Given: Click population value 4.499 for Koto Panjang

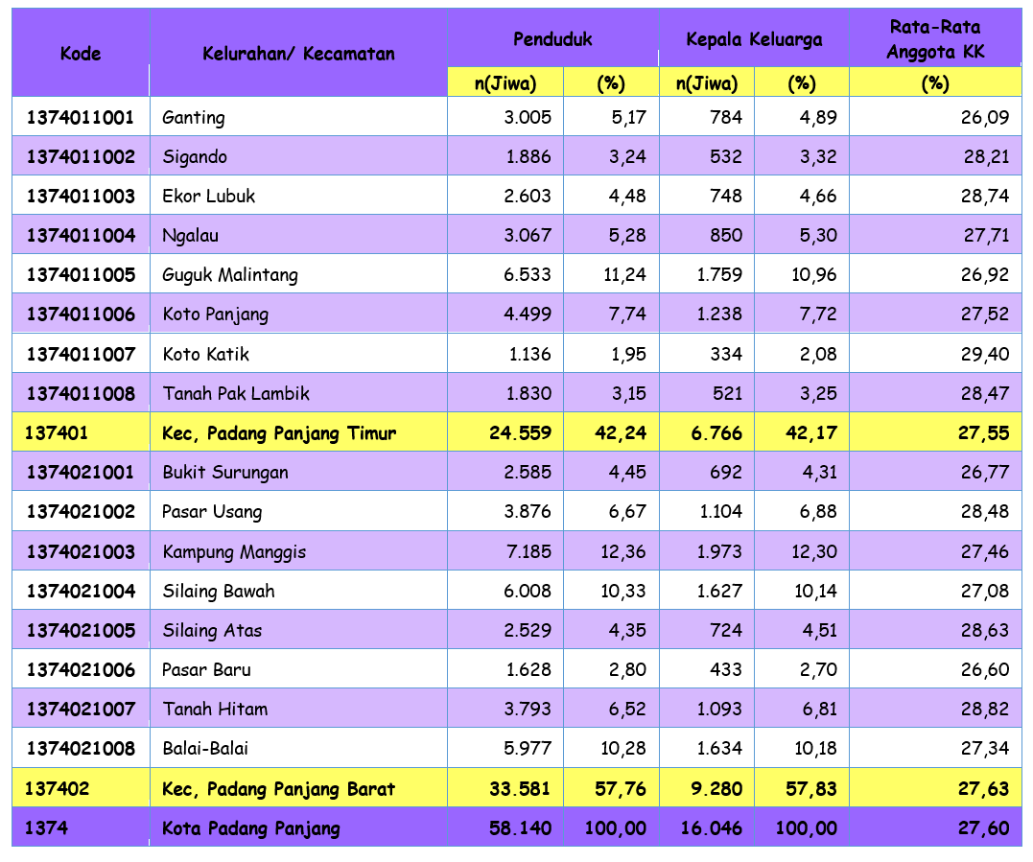Looking at the screenshot, I should click(x=528, y=315).
